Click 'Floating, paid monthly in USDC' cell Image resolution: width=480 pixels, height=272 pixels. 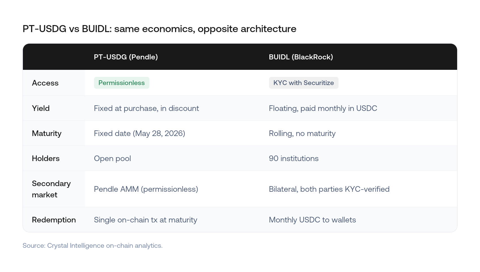pyautogui.click(x=323, y=108)
